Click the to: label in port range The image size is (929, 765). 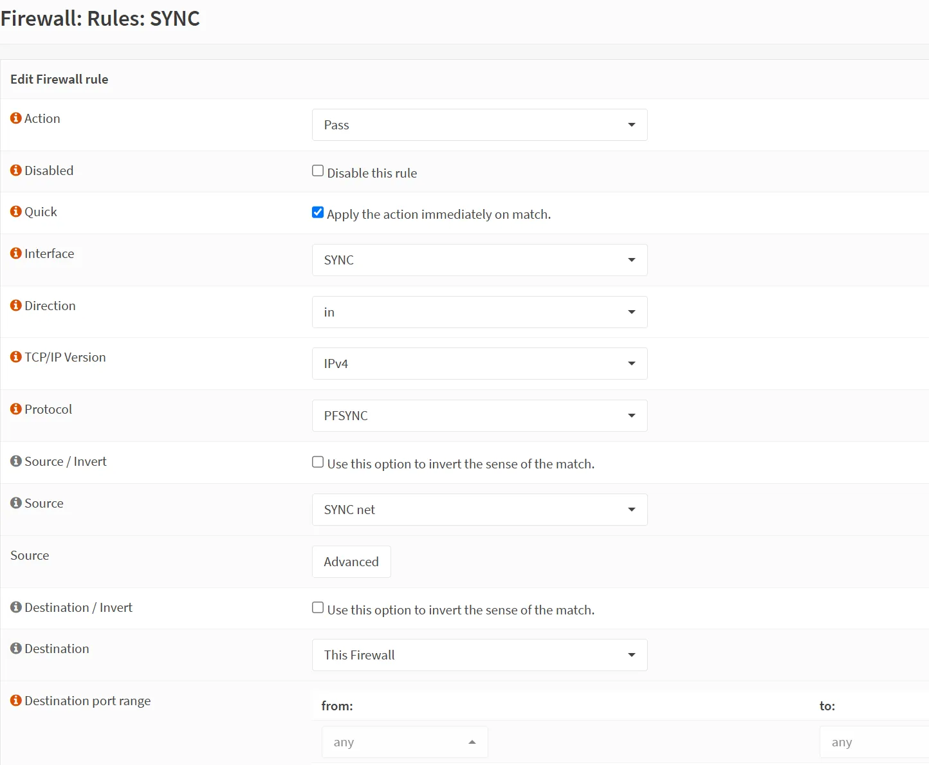point(827,706)
